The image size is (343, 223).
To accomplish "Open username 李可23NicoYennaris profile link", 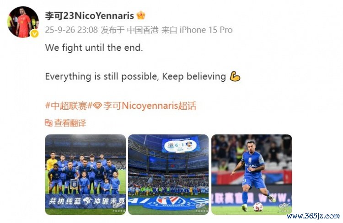I will 90,16.
